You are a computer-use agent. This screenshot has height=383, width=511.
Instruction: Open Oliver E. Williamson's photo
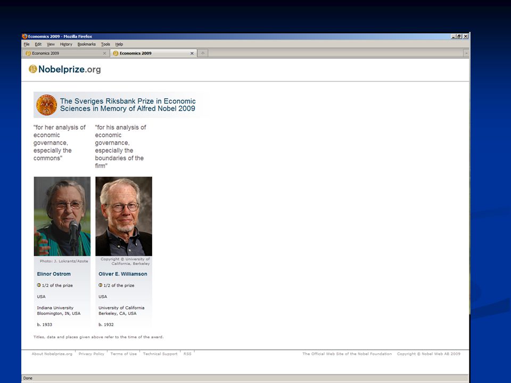coord(124,217)
